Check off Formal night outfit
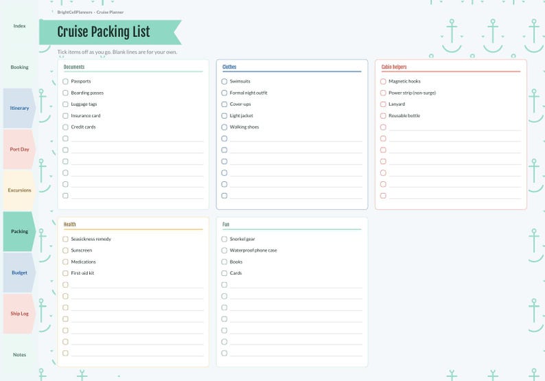The image size is (545, 381). pyautogui.click(x=224, y=93)
